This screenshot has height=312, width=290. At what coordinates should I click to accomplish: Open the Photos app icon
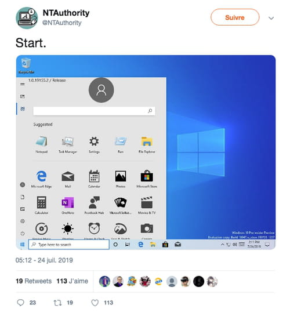(x=121, y=179)
